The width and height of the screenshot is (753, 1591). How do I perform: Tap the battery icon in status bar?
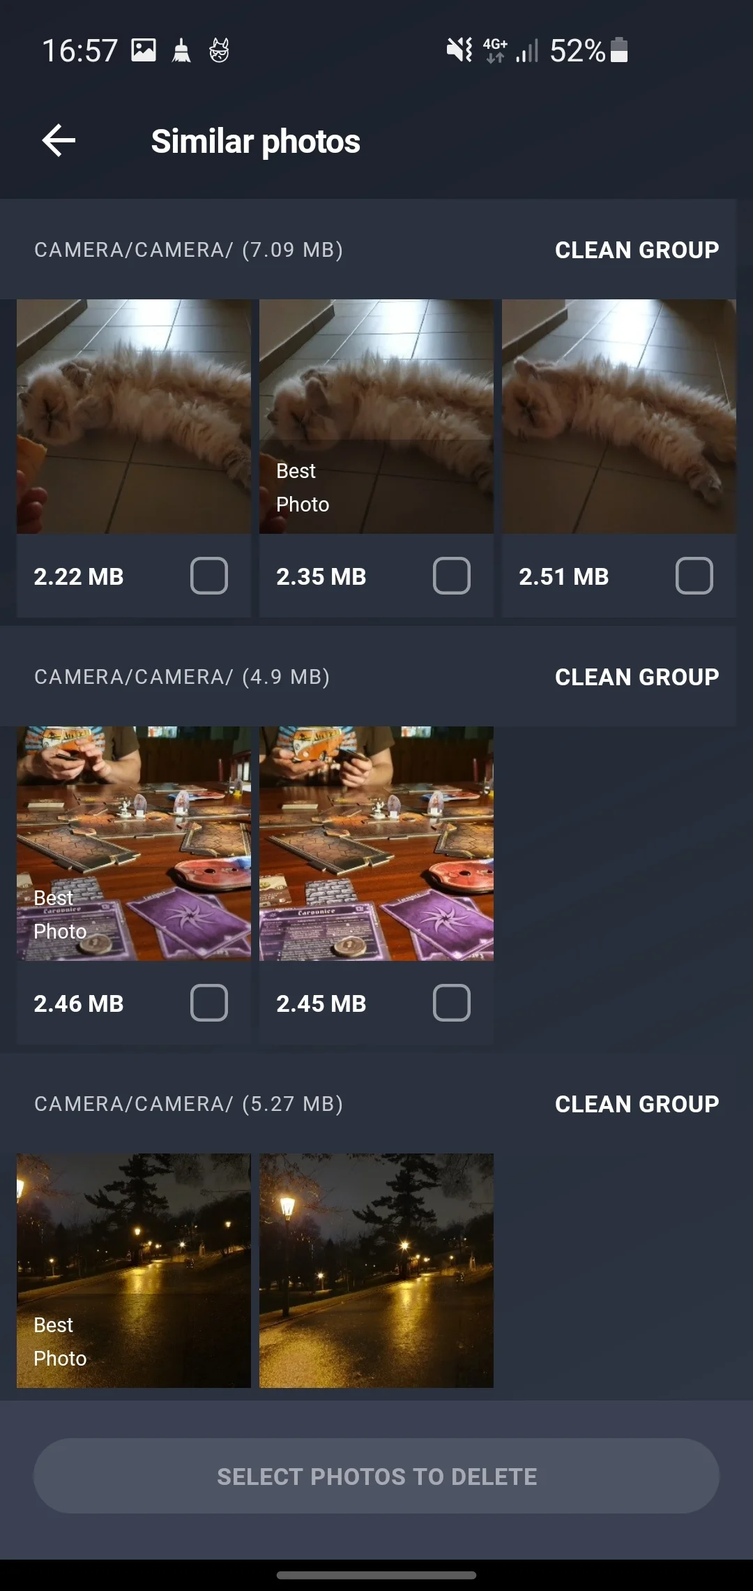(x=619, y=50)
